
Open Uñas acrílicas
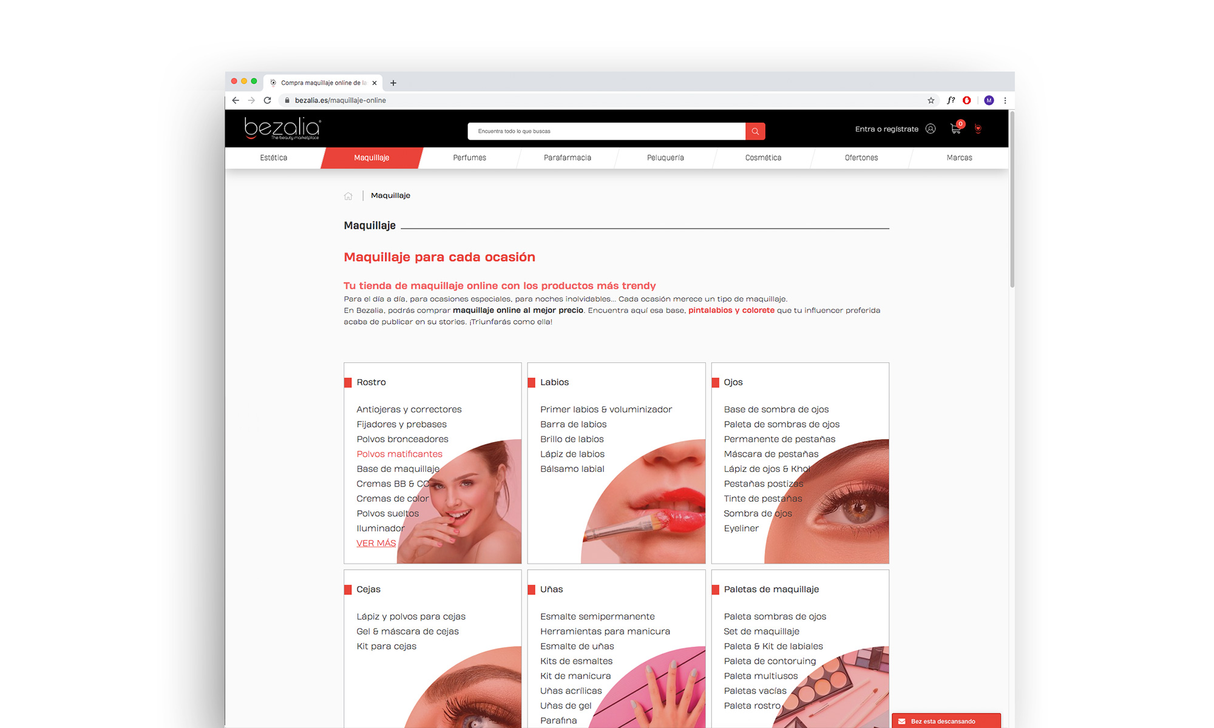coord(571,691)
